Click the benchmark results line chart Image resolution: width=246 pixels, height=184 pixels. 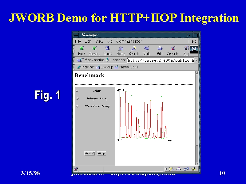coord(144,115)
